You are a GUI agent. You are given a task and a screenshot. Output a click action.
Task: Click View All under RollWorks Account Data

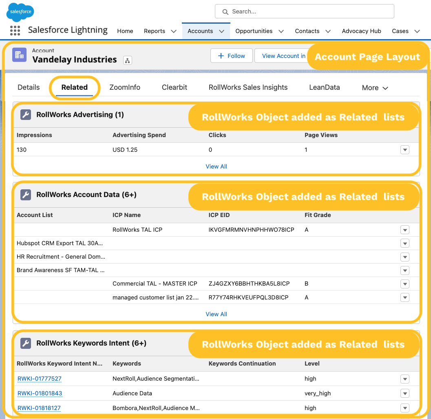pos(216,314)
